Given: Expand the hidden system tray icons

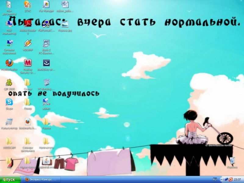Looking at the screenshot, I should 222,180.
